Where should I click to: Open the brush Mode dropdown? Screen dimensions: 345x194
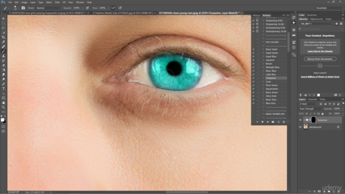click(49, 8)
